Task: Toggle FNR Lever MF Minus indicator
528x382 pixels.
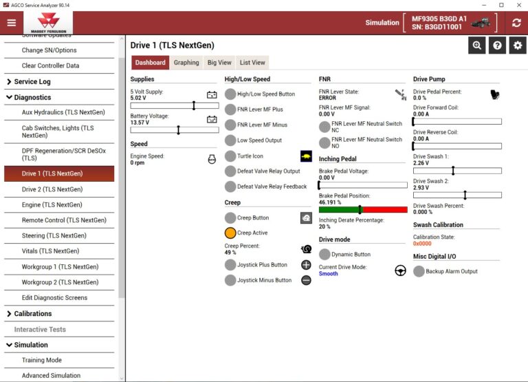Action: (230, 125)
